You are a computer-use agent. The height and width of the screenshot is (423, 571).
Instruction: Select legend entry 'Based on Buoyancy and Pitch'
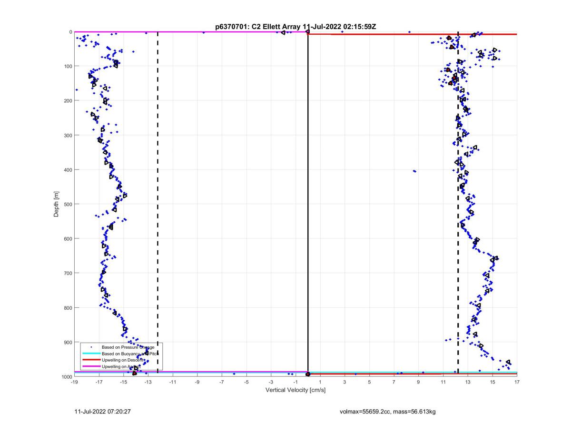(x=131, y=354)
